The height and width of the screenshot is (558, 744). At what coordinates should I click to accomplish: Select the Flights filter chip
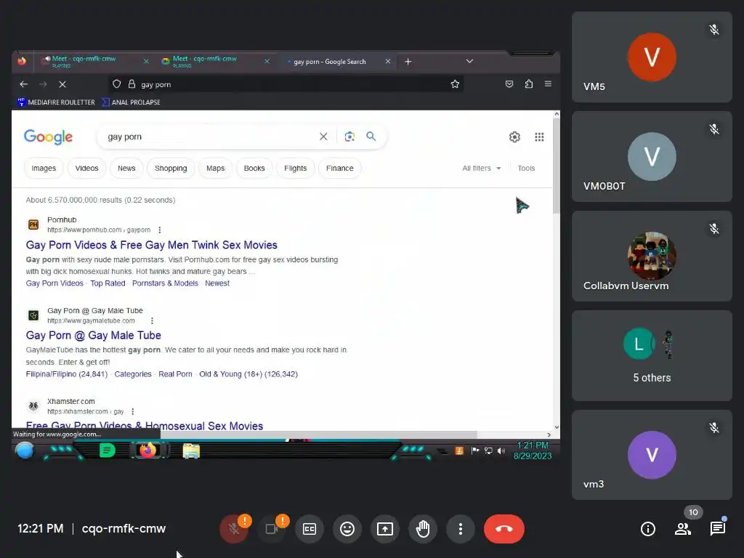pyautogui.click(x=296, y=169)
